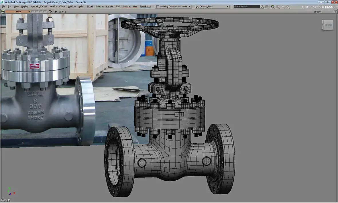Screen dimensions: 338x203
Task: Click the Scene Search field
Action: 247,7
